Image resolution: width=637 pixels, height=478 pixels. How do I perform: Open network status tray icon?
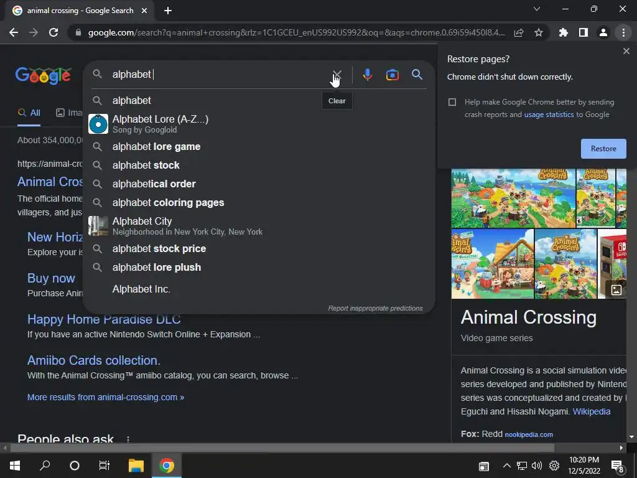click(x=522, y=466)
